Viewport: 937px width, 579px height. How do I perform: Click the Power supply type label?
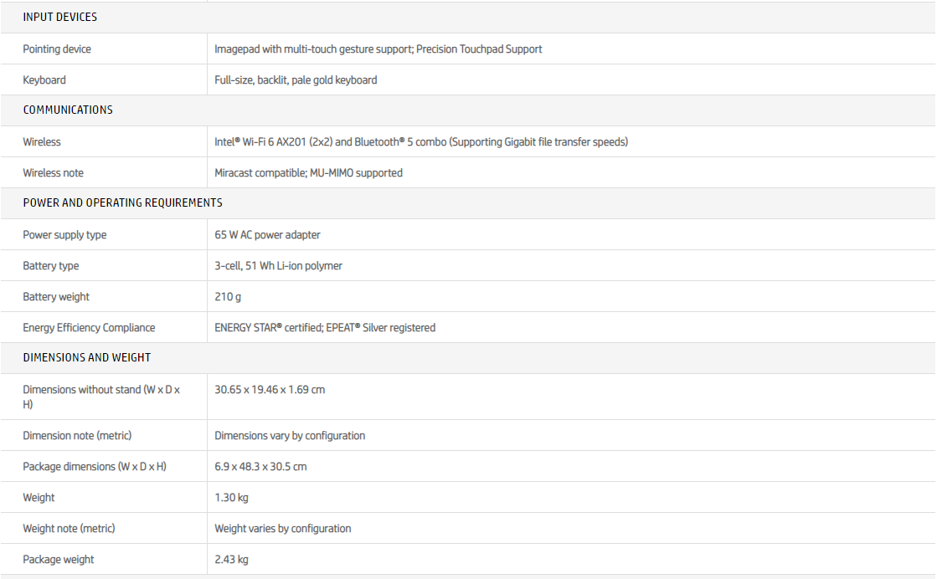click(64, 235)
